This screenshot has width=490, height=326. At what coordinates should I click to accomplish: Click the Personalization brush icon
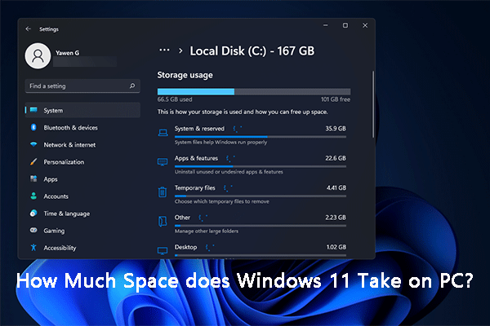tap(33, 161)
